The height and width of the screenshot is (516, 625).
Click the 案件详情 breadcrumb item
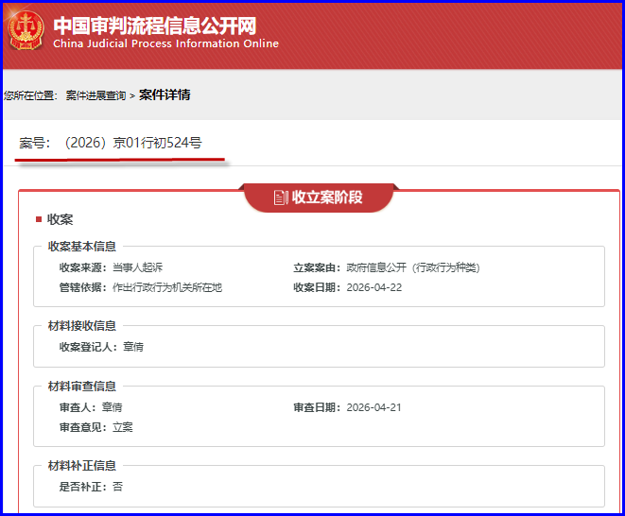point(165,95)
